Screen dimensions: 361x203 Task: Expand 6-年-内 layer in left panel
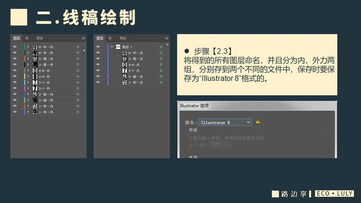[28, 47]
